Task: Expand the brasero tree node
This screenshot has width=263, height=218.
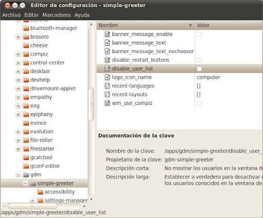Action: [18, 37]
